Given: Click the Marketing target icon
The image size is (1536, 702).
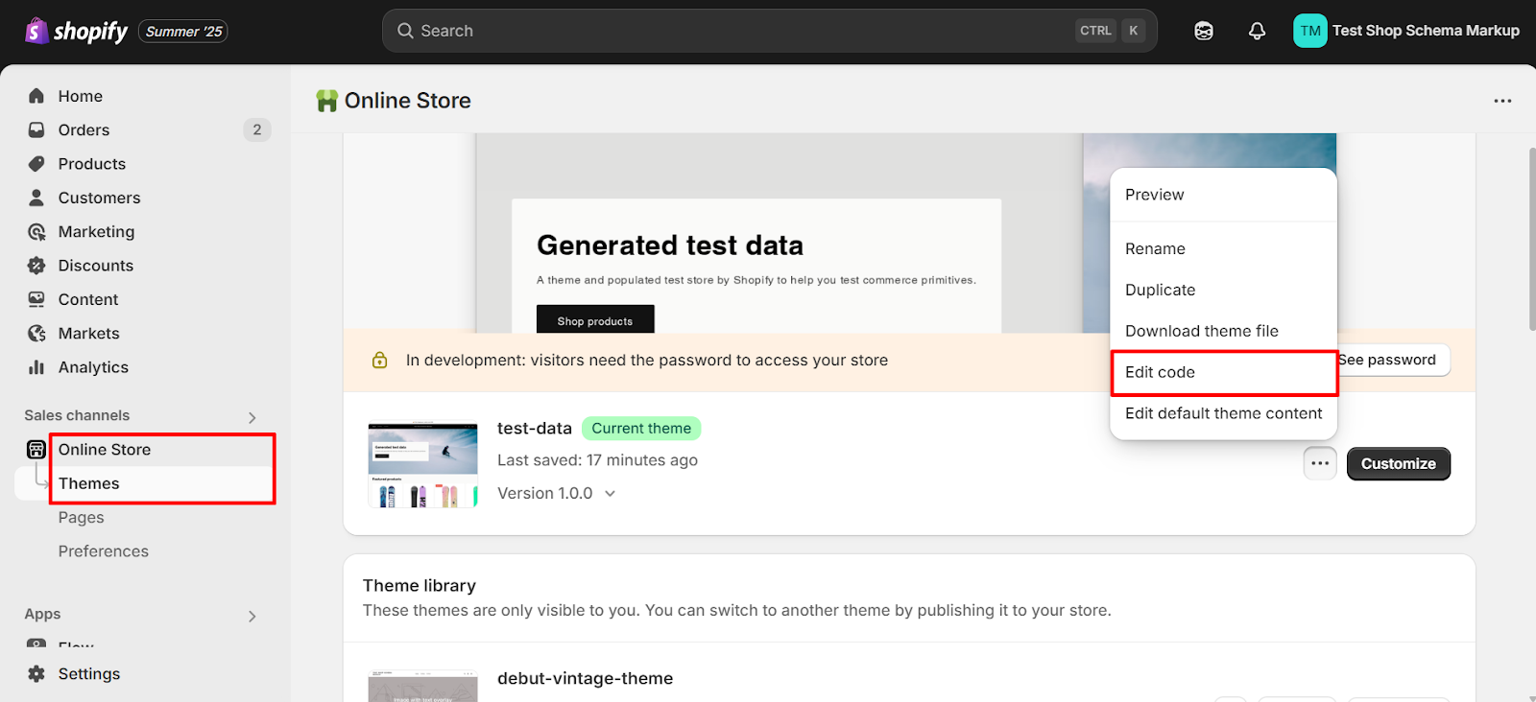Looking at the screenshot, I should click(36, 232).
